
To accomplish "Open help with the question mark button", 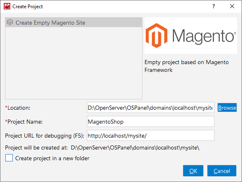I will point(214,6).
